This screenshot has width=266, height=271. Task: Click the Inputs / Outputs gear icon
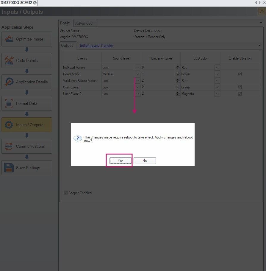click(x=9, y=124)
